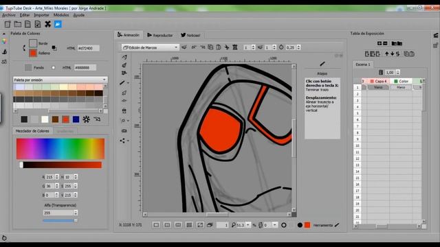Viewport: 440px width, 247px height.
Task: Click the circle ring icon in bottom status bar
Action: click(x=284, y=225)
